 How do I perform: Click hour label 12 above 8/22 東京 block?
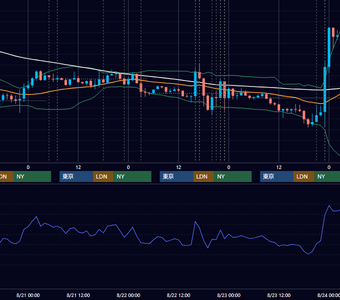(178, 167)
